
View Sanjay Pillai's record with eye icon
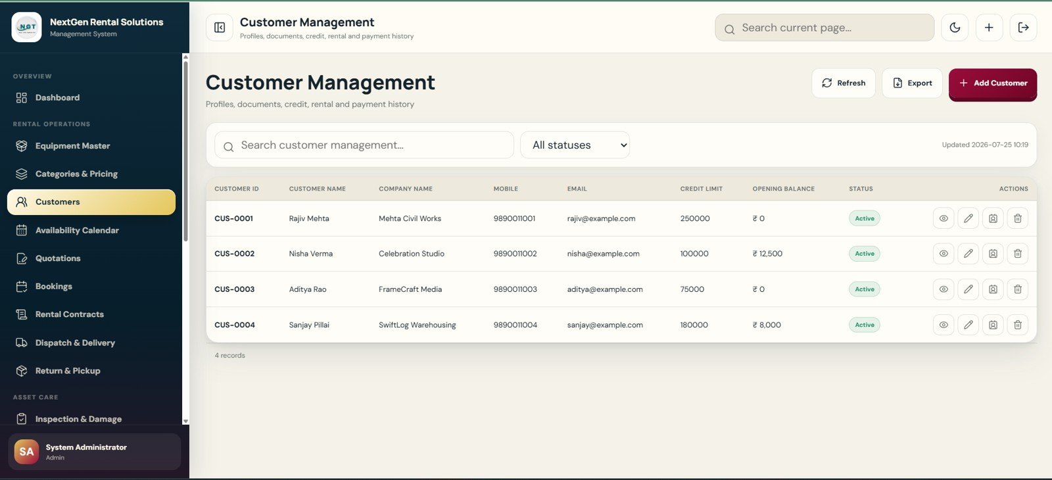point(944,324)
